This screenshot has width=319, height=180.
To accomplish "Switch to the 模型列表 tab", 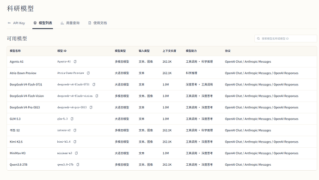I will click(x=43, y=23).
